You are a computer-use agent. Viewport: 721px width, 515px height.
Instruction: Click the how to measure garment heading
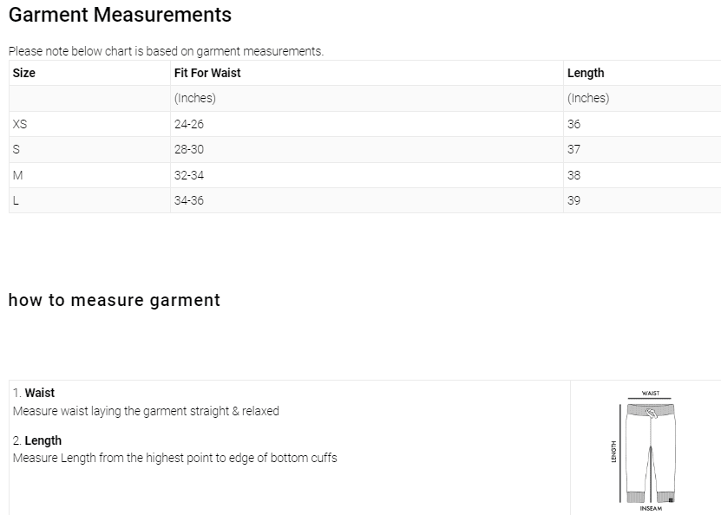coord(114,300)
